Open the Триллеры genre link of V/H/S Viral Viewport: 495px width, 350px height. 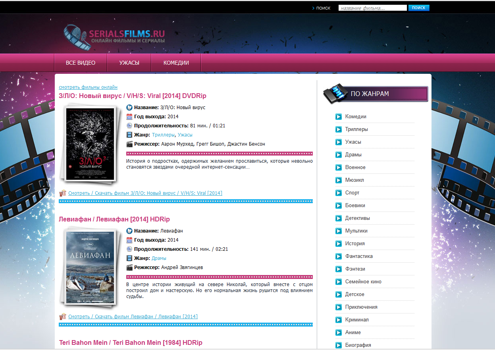click(163, 135)
